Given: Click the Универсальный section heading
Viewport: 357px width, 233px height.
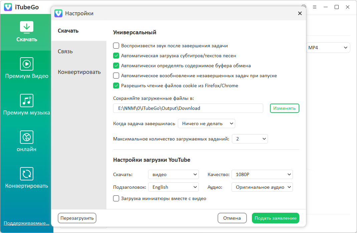Looking at the screenshot, I should [134, 32].
